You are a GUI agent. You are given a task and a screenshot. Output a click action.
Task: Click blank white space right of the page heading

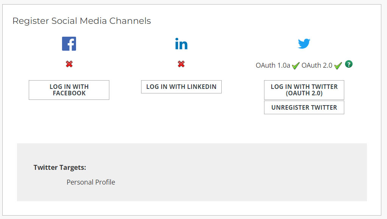click(x=265, y=21)
